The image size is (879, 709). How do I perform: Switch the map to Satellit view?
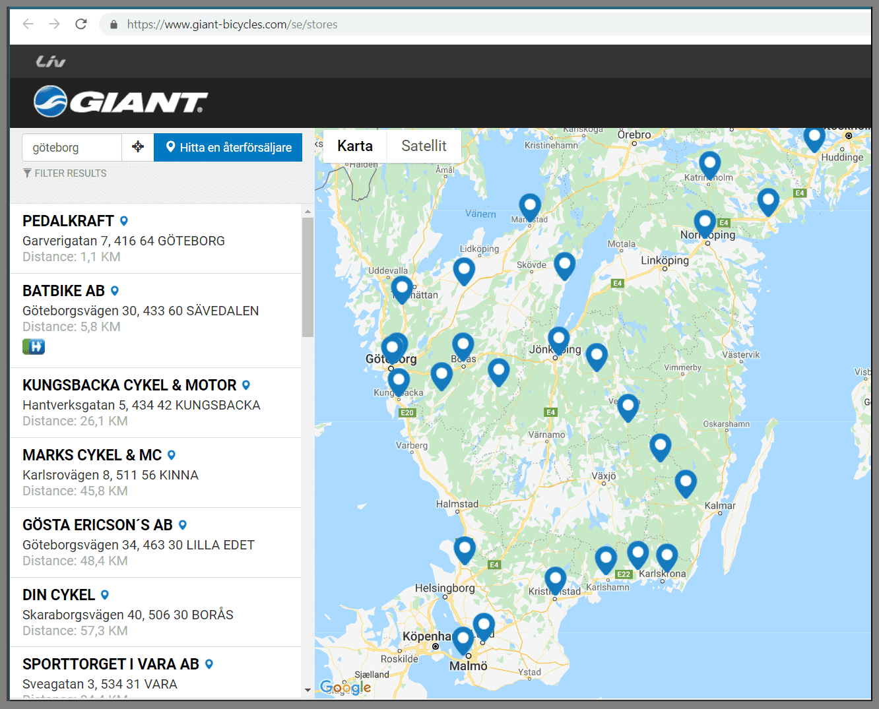point(424,146)
